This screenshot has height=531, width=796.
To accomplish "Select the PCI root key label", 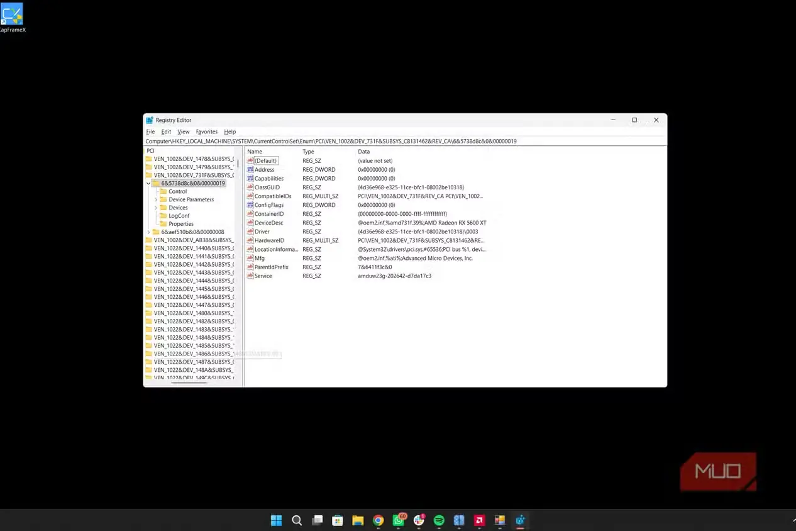I will (x=150, y=151).
